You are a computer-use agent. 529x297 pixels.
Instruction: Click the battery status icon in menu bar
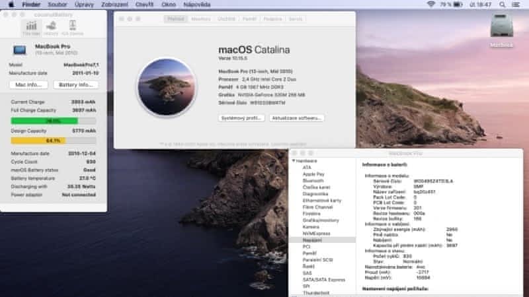[x=458, y=5]
